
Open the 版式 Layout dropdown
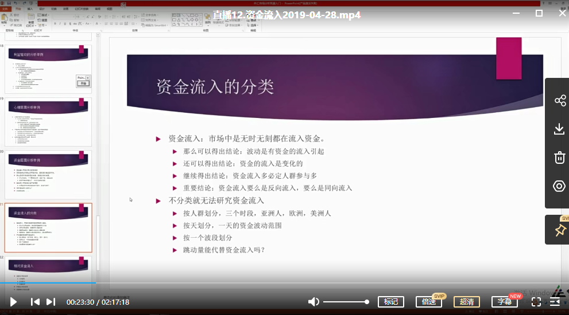(x=43, y=15)
